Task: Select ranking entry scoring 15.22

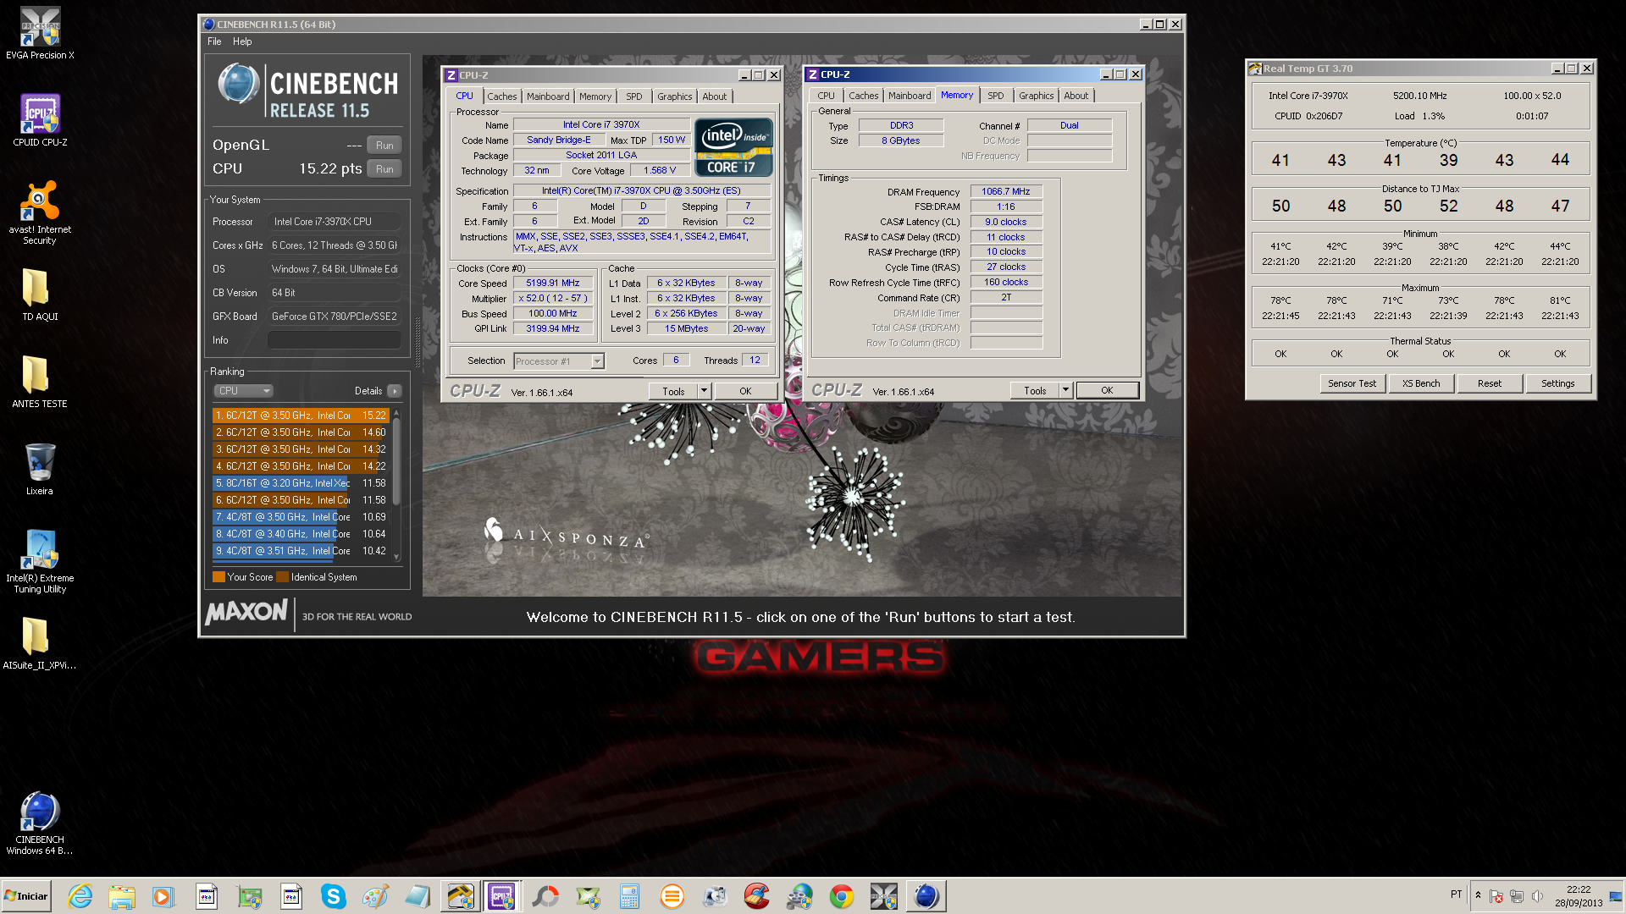Action: [x=301, y=416]
